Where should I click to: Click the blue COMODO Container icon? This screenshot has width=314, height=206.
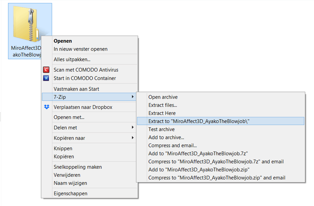[x=46, y=78]
